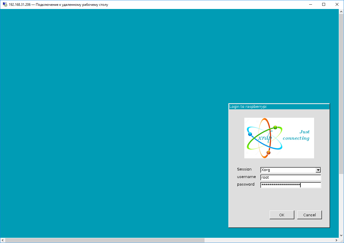The width and height of the screenshot is (344, 243).
Task: Click OK to log in to raspberrypi
Action: [x=282, y=215]
